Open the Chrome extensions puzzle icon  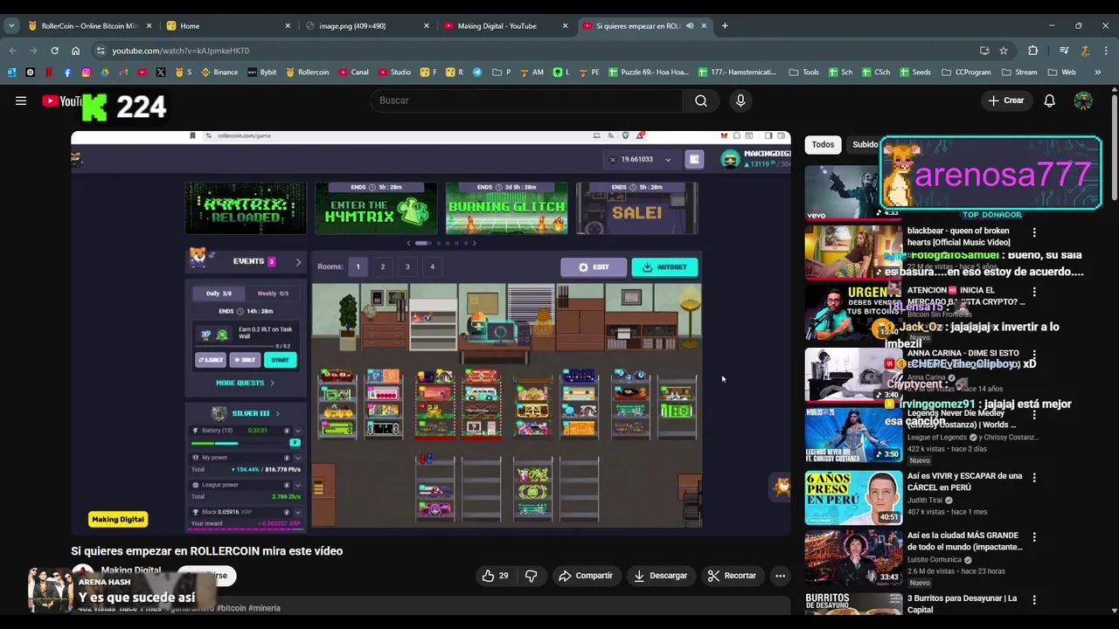(1032, 51)
